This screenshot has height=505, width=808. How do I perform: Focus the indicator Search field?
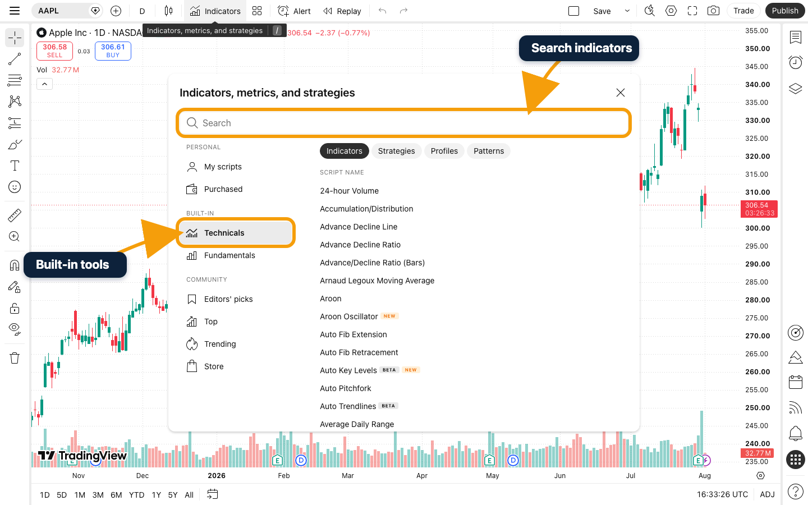404,123
